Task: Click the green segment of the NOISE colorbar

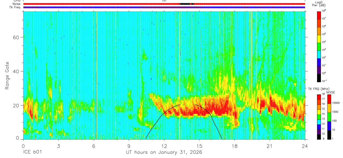Action: (329, 117)
